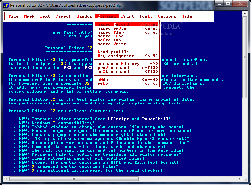
Task: Click 'The calc command can use' line
Action: [x=108, y=150]
